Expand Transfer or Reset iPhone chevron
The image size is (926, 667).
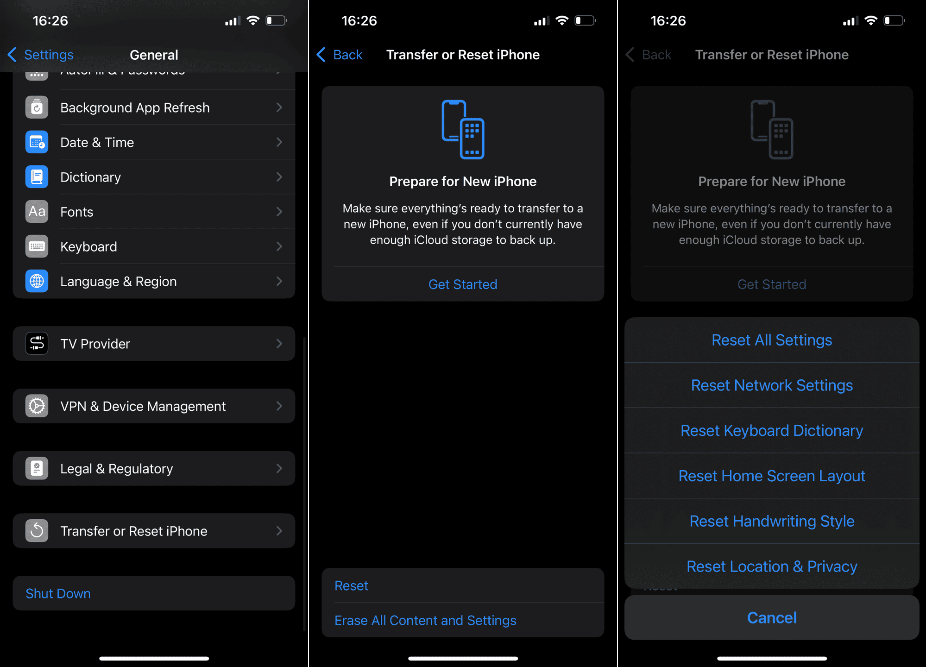click(x=279, y=531)
